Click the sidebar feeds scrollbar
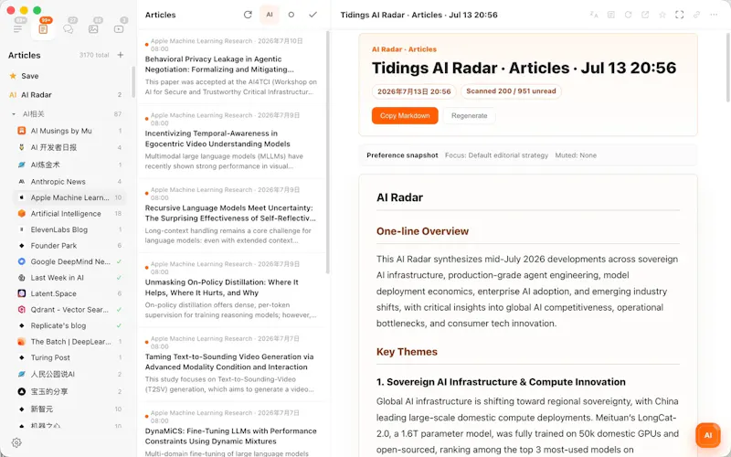Image resolution: width=731 pixels, height=457 pixels. point(133,81)
